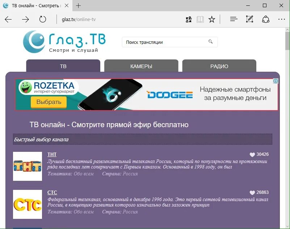Open ТНТ channel logo thumbnail

28,166
